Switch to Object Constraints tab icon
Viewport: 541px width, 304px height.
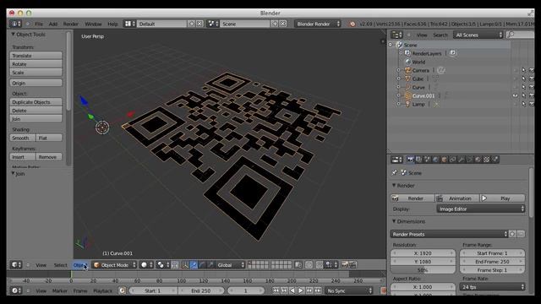[452, 160]
